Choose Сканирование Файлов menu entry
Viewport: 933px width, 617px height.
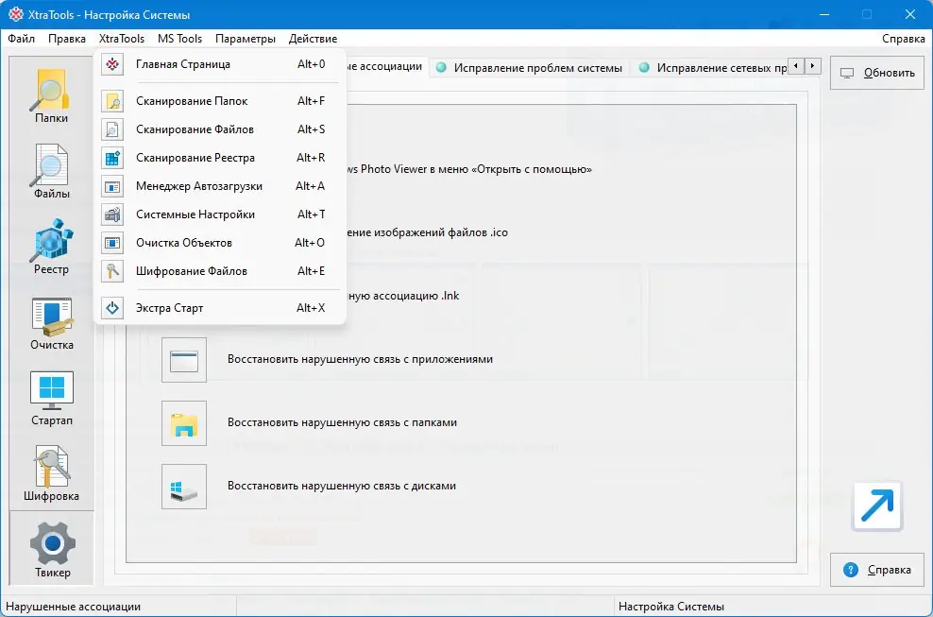[x=220, y=129]
